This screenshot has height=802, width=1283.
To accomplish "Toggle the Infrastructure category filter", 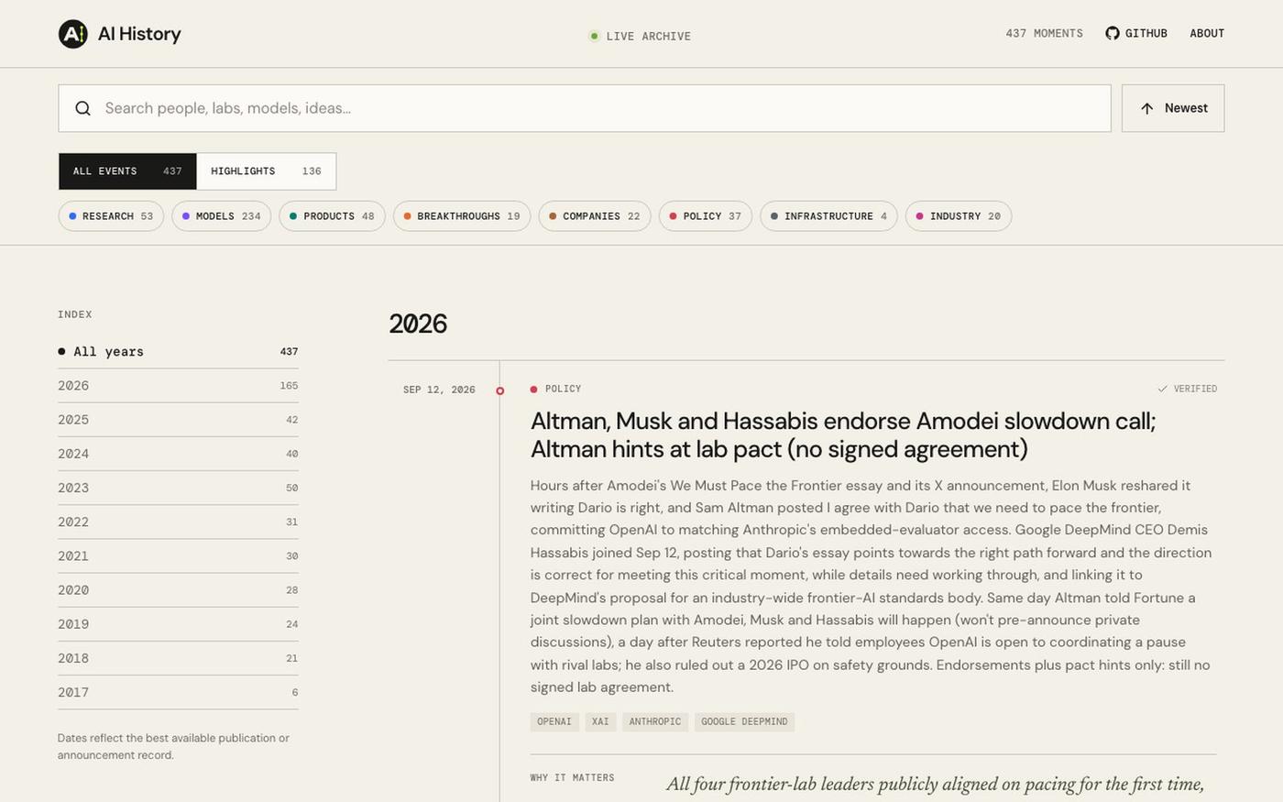I will point(828,216).
